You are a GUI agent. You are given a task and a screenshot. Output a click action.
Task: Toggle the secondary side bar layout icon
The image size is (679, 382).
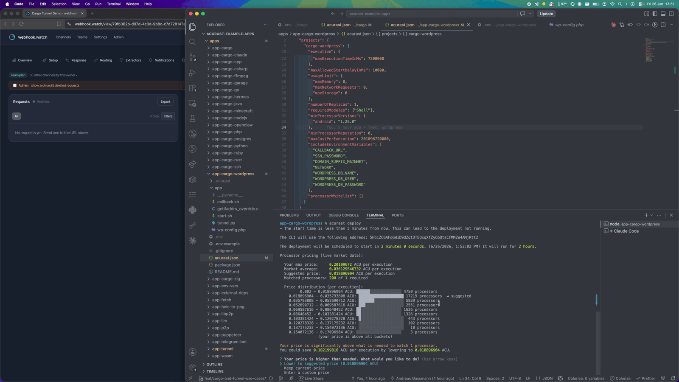[x=671, y=14]
